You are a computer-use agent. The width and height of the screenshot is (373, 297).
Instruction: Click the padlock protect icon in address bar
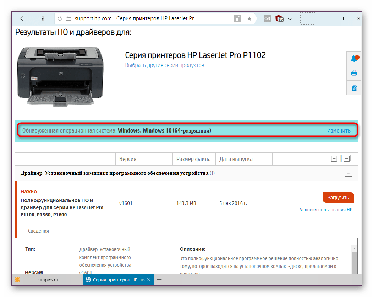(238, 18)
